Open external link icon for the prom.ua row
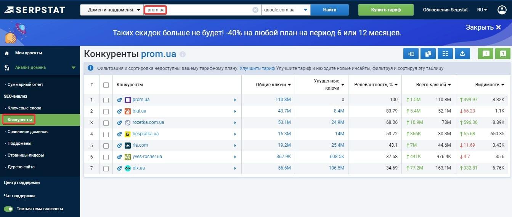512x217 pixels. [119, 100]
